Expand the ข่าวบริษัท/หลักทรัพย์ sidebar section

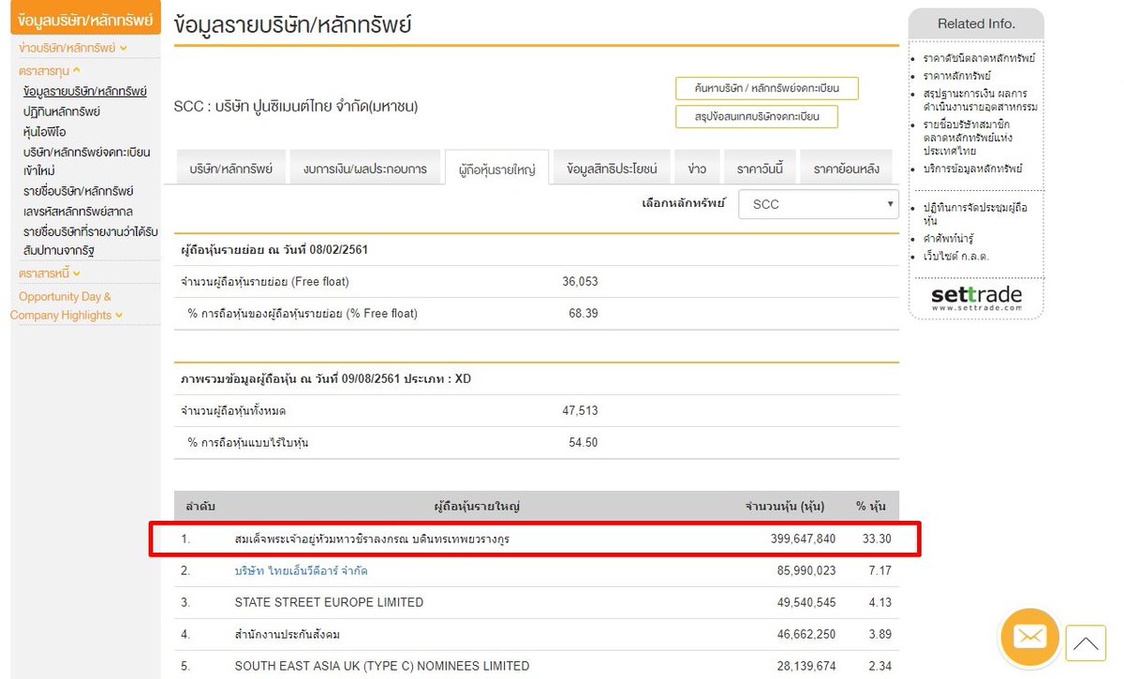pyautogui.click(x=73, y=48)
